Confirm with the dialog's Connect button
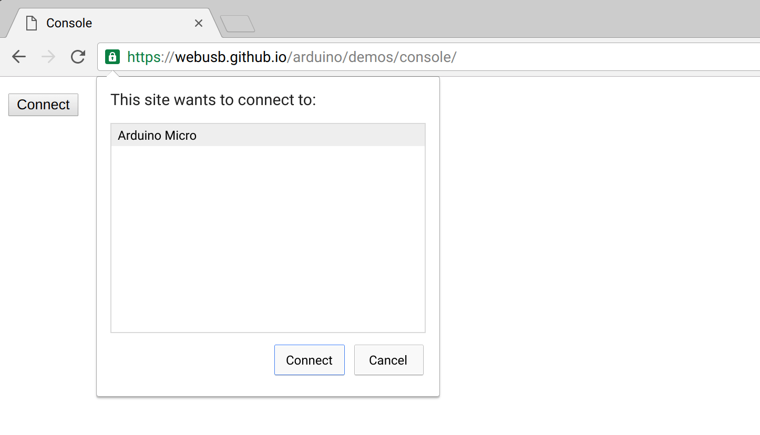The height and width of the screenshot is (435, 760). tap(309, 360)
